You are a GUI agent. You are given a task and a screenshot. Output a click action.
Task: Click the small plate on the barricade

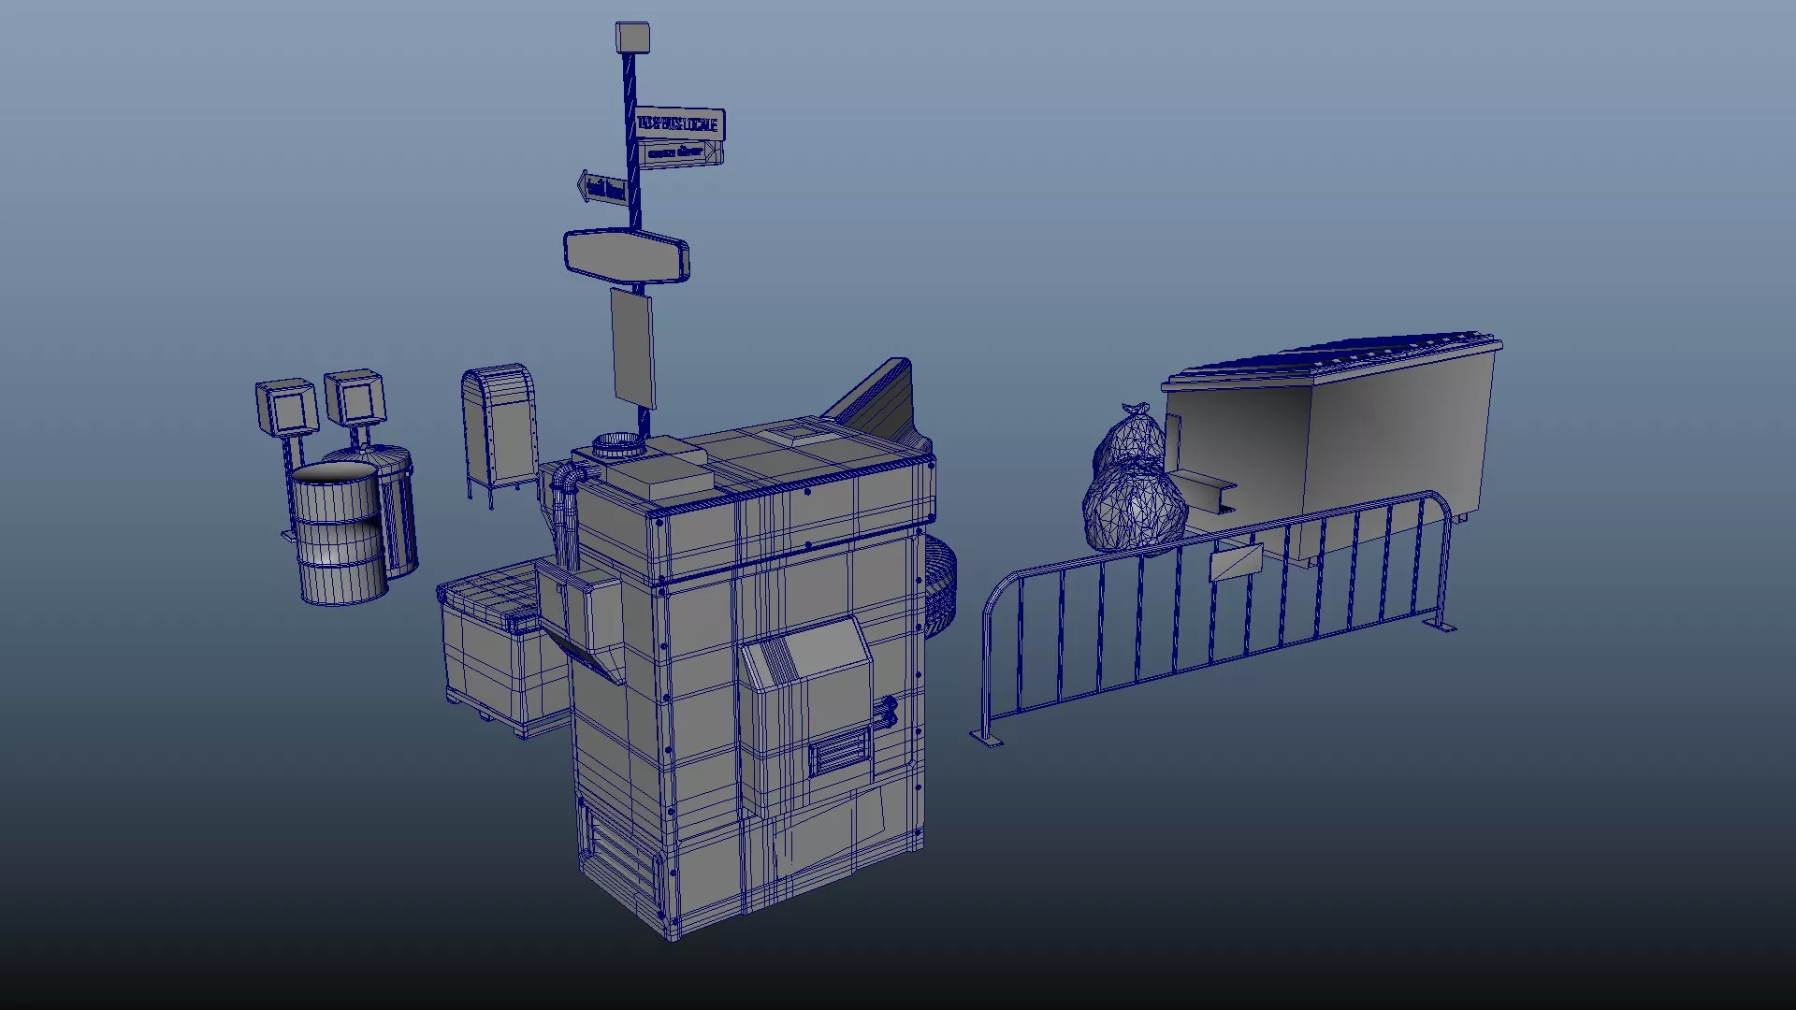[1236, 564]
